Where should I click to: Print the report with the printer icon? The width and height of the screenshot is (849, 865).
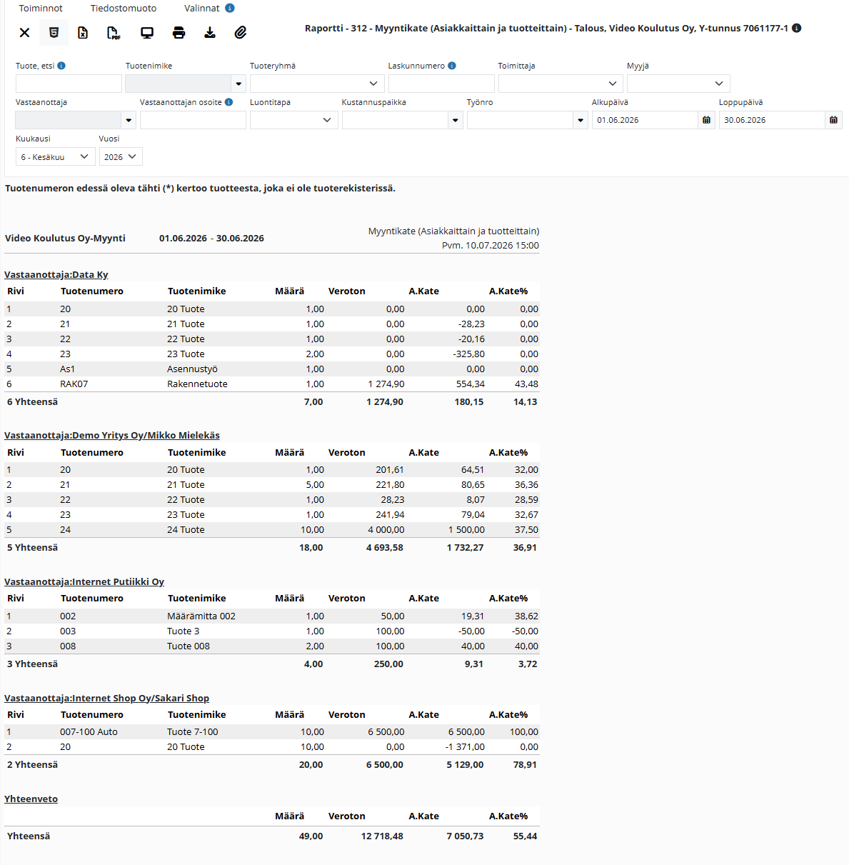coord(179,33)
